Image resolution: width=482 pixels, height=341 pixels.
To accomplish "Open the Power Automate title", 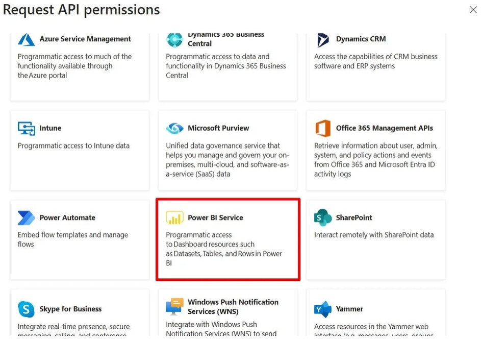I will click(67, 217).
